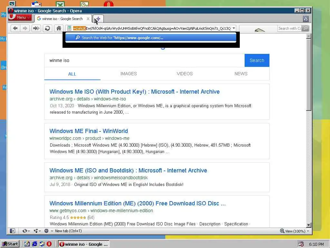Open Windows Me ISO (With Product Key!) result
This screenshot has width=330, height=248.
(x=134, y=92)
